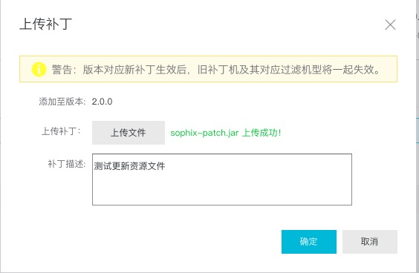Screen dimensions: 419x273
Task: Focus the 补丁描述 description text area
Action: pos(222,180)
